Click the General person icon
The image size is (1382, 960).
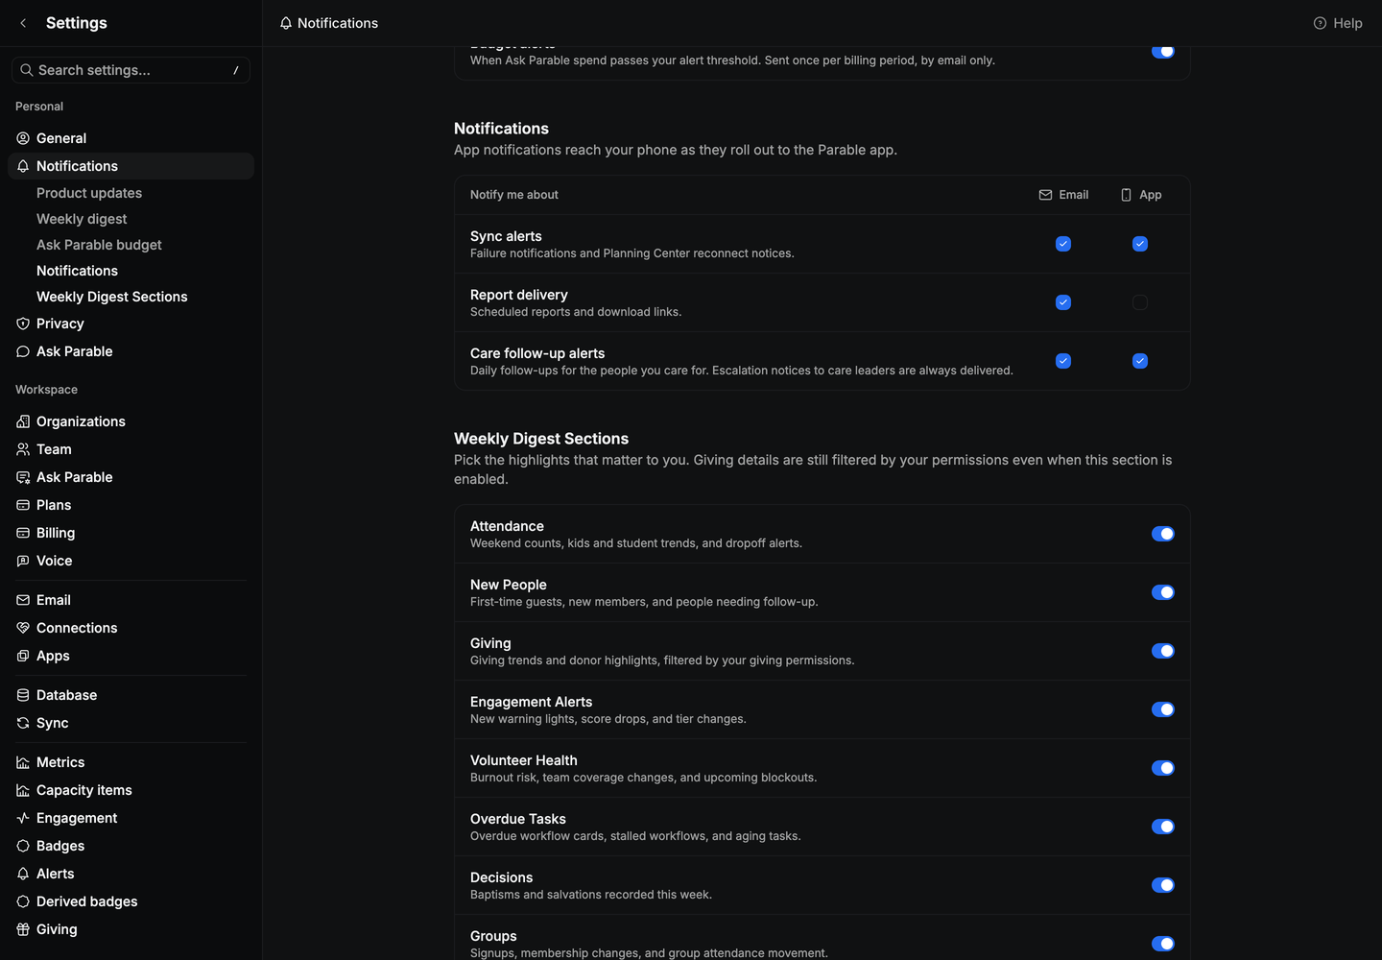coord(23,138)
